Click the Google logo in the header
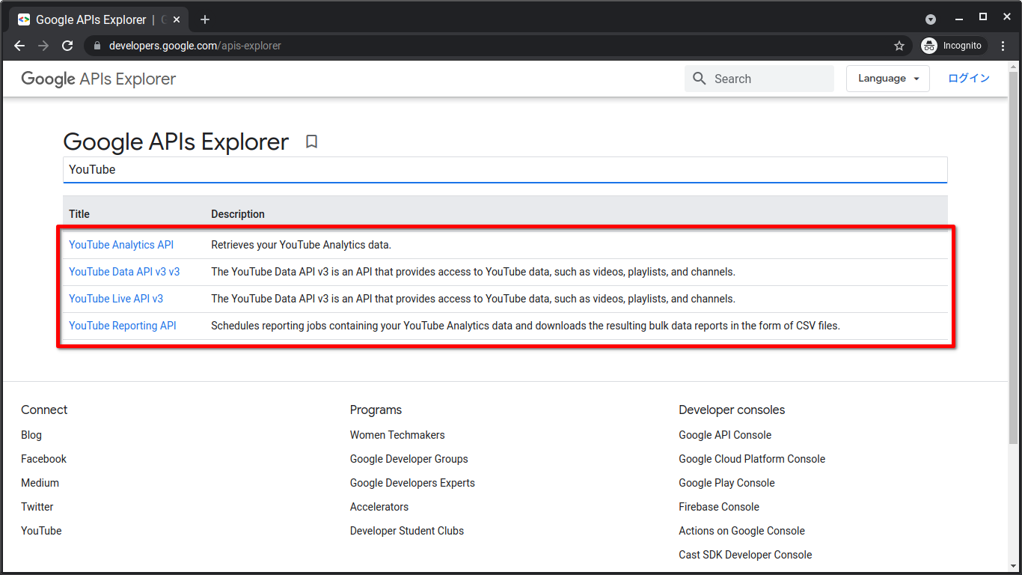1022x575 pixels. pos(47,79)
